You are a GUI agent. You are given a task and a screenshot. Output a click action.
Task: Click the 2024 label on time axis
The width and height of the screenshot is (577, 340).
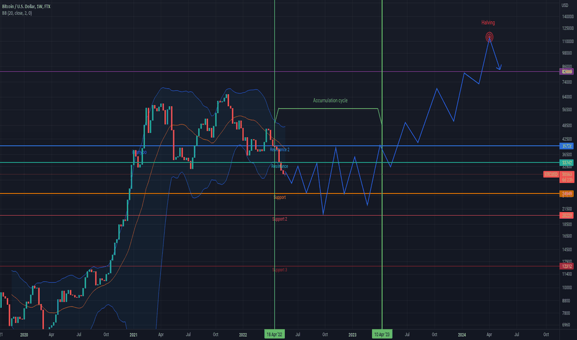(462, 334)
